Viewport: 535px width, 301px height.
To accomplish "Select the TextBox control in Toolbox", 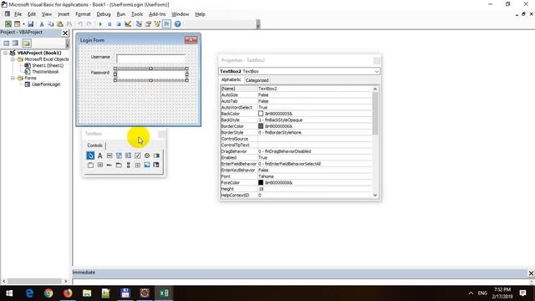I will click(x=110, y=156).
